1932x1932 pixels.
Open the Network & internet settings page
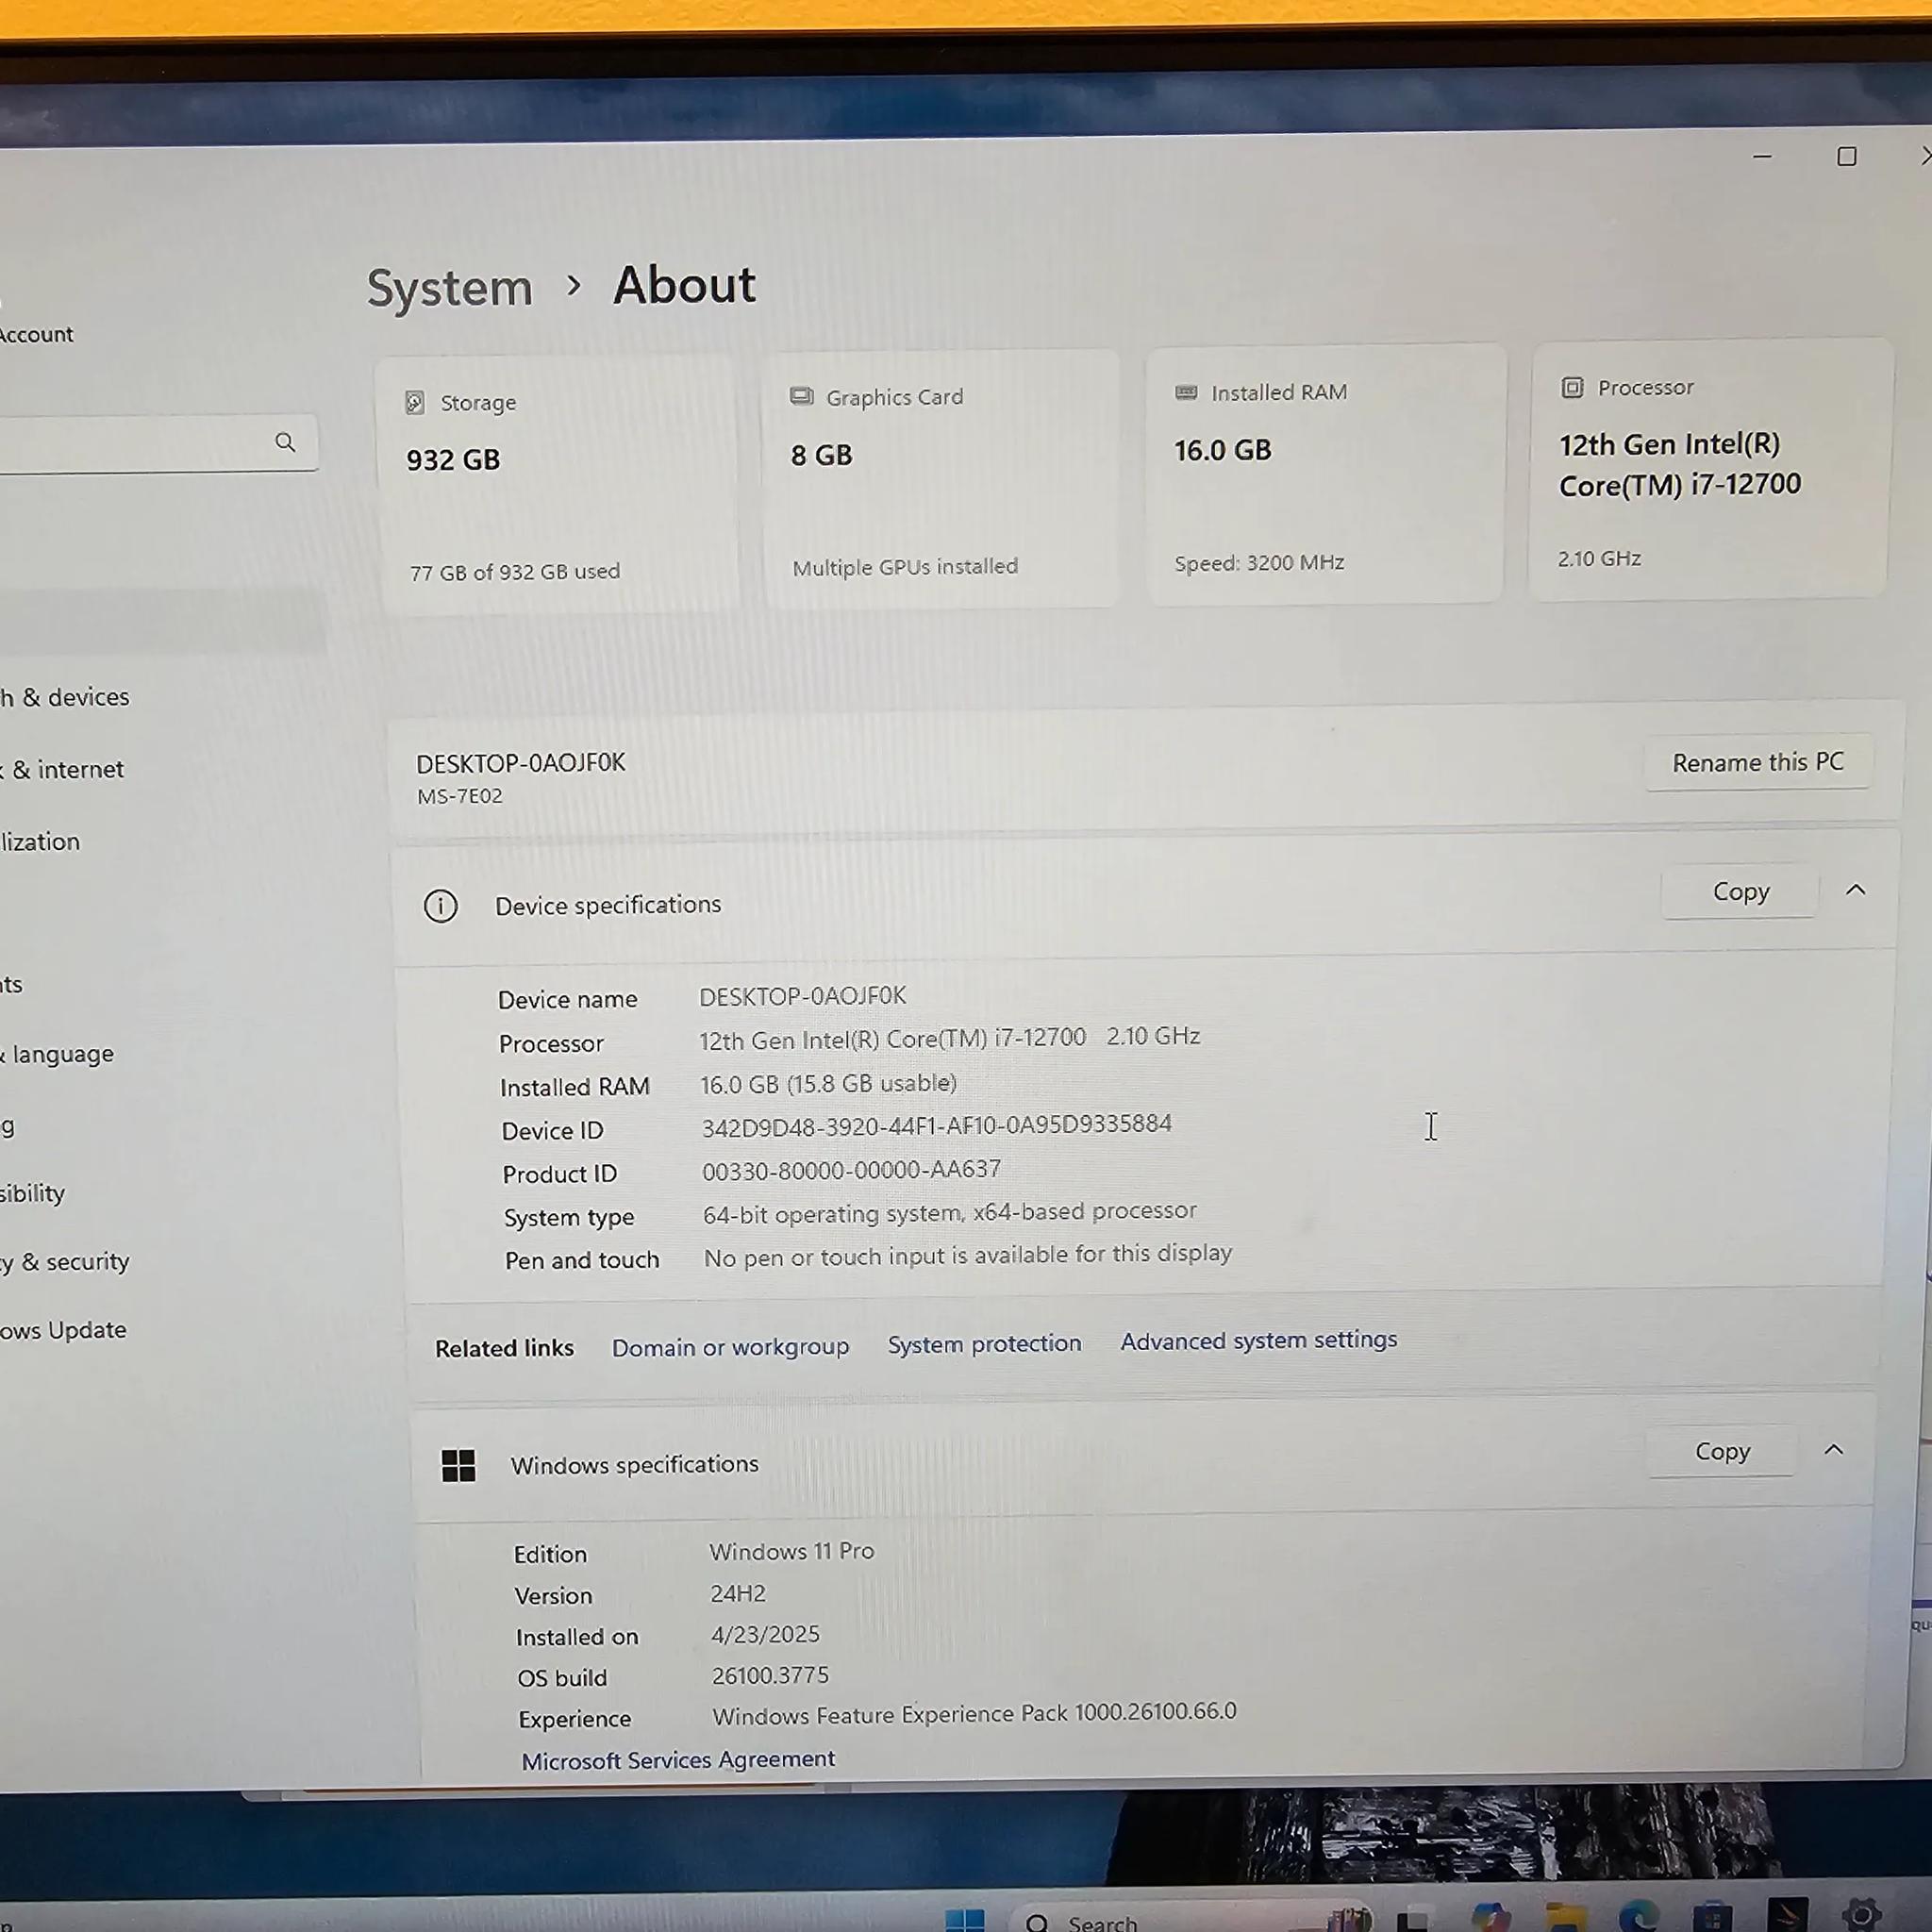click(x=62, y=769)
